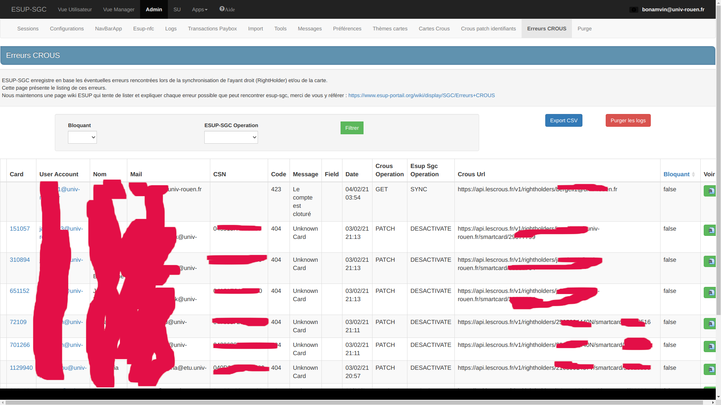Switch to the Cartes Crous tab
721x405 pixels.
[434, 29]
